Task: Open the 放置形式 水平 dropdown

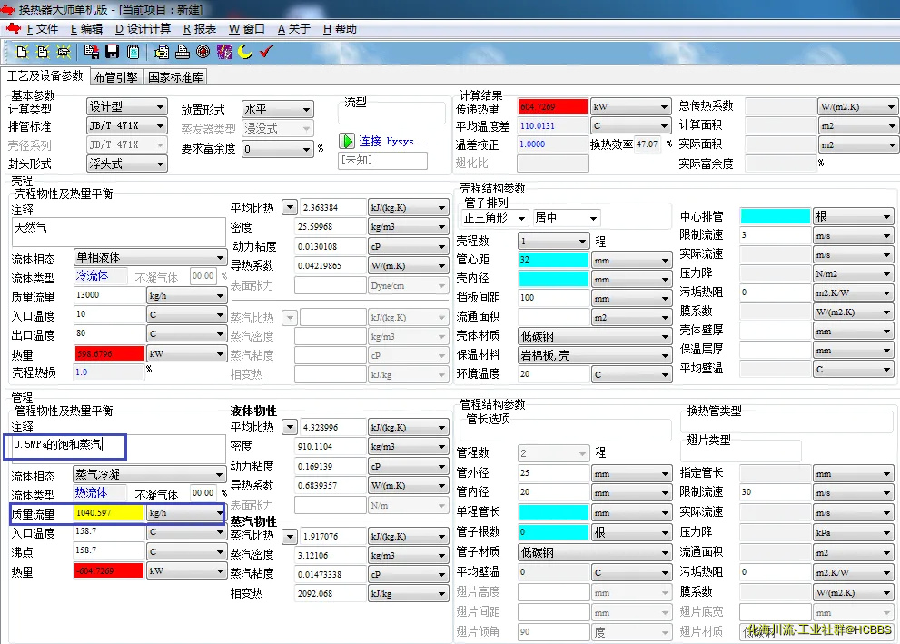Action: pos(278,109)
